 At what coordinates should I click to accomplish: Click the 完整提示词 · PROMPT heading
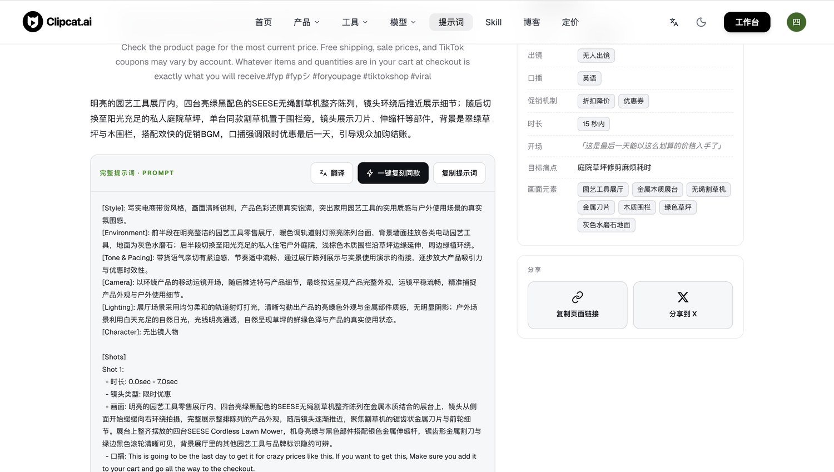pyautogui.click(x=137, y=173)
